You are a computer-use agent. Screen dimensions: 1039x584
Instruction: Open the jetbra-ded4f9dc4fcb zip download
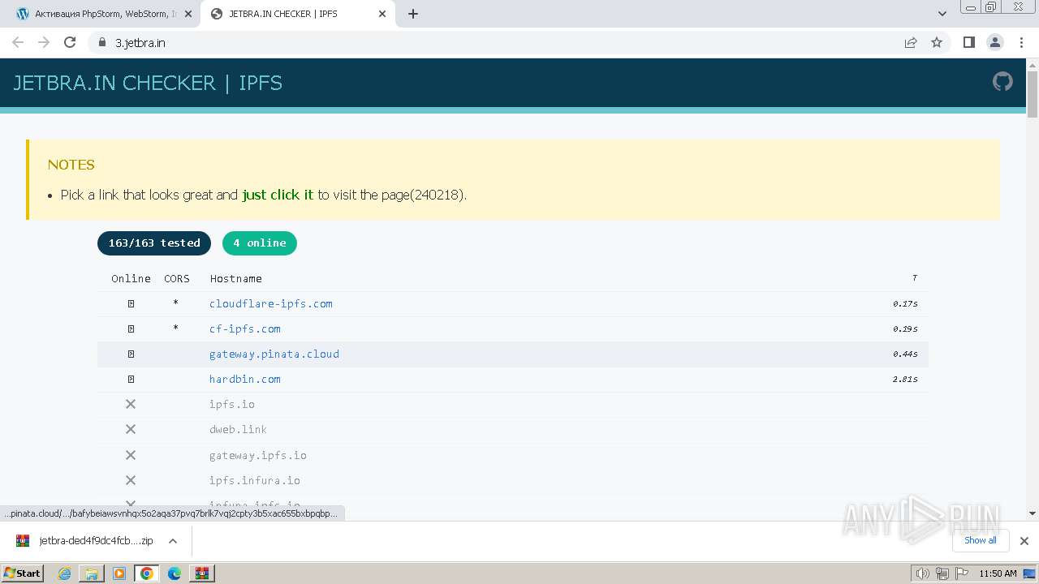pos(96,541)
